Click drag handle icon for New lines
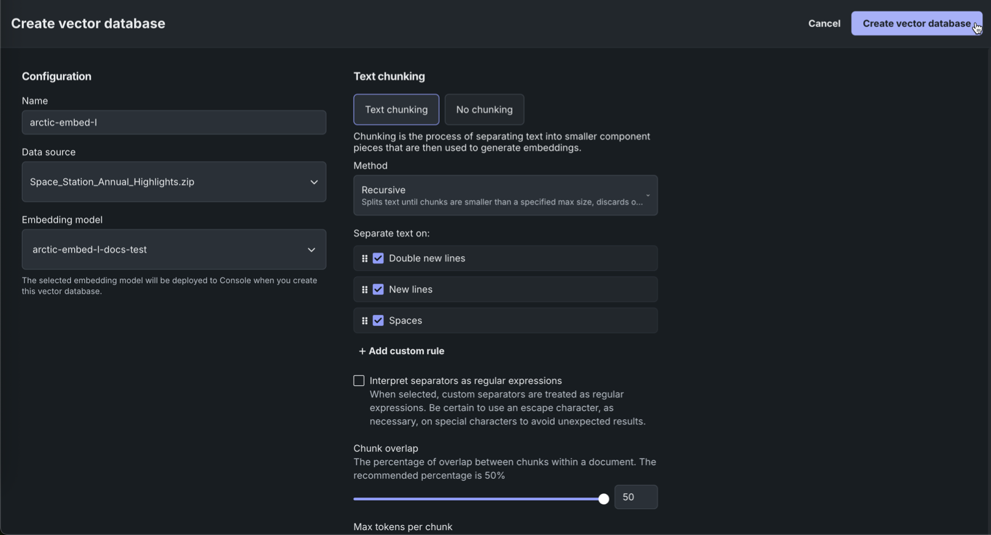Image resolution: width=991 pixels, height=535 pixels. (x=365, y=290)
